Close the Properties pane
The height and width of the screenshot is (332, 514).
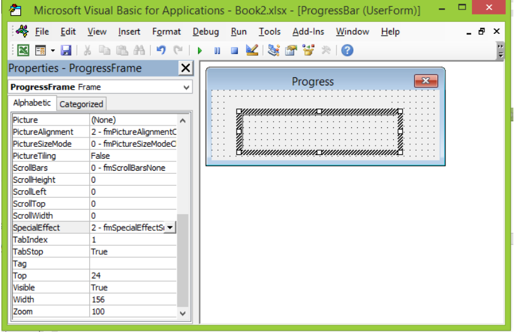point(186,68)
